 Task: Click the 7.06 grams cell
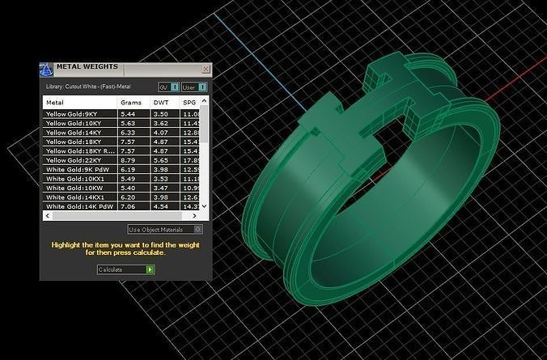click(134, 206)
